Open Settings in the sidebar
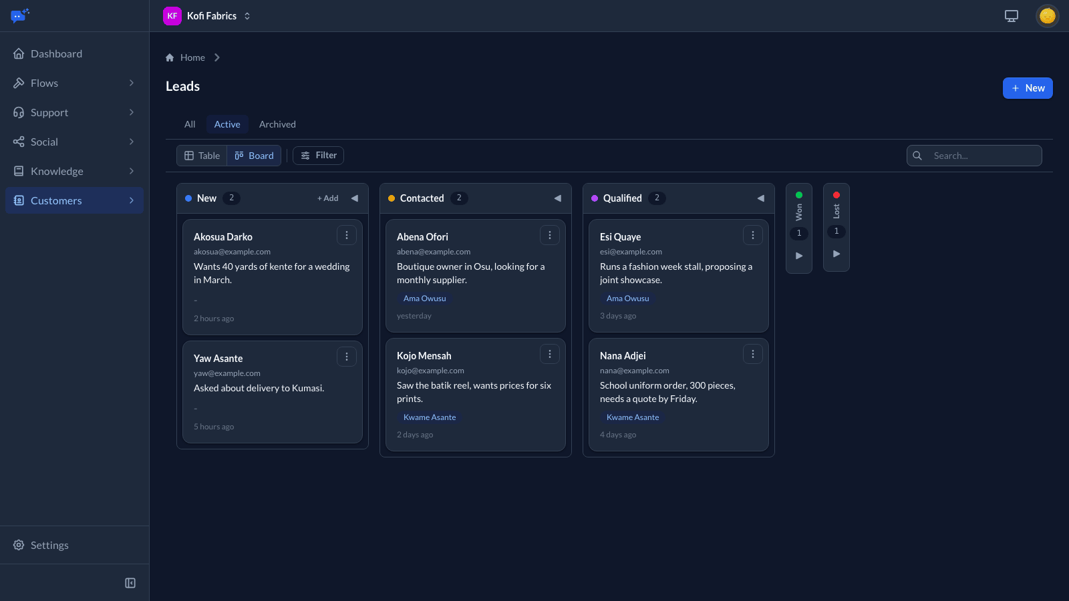 74,545
